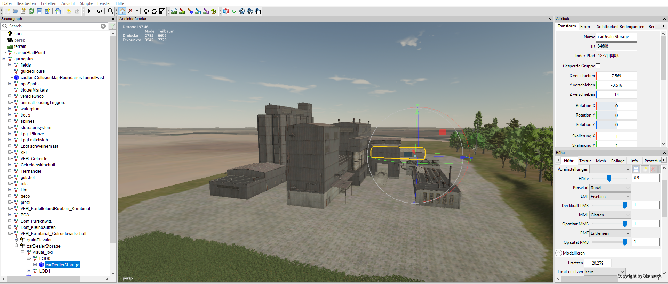668x284 pixels.
Task: Click the Härte slider handle
Action: pyautogui.click(x=609, y=178)
